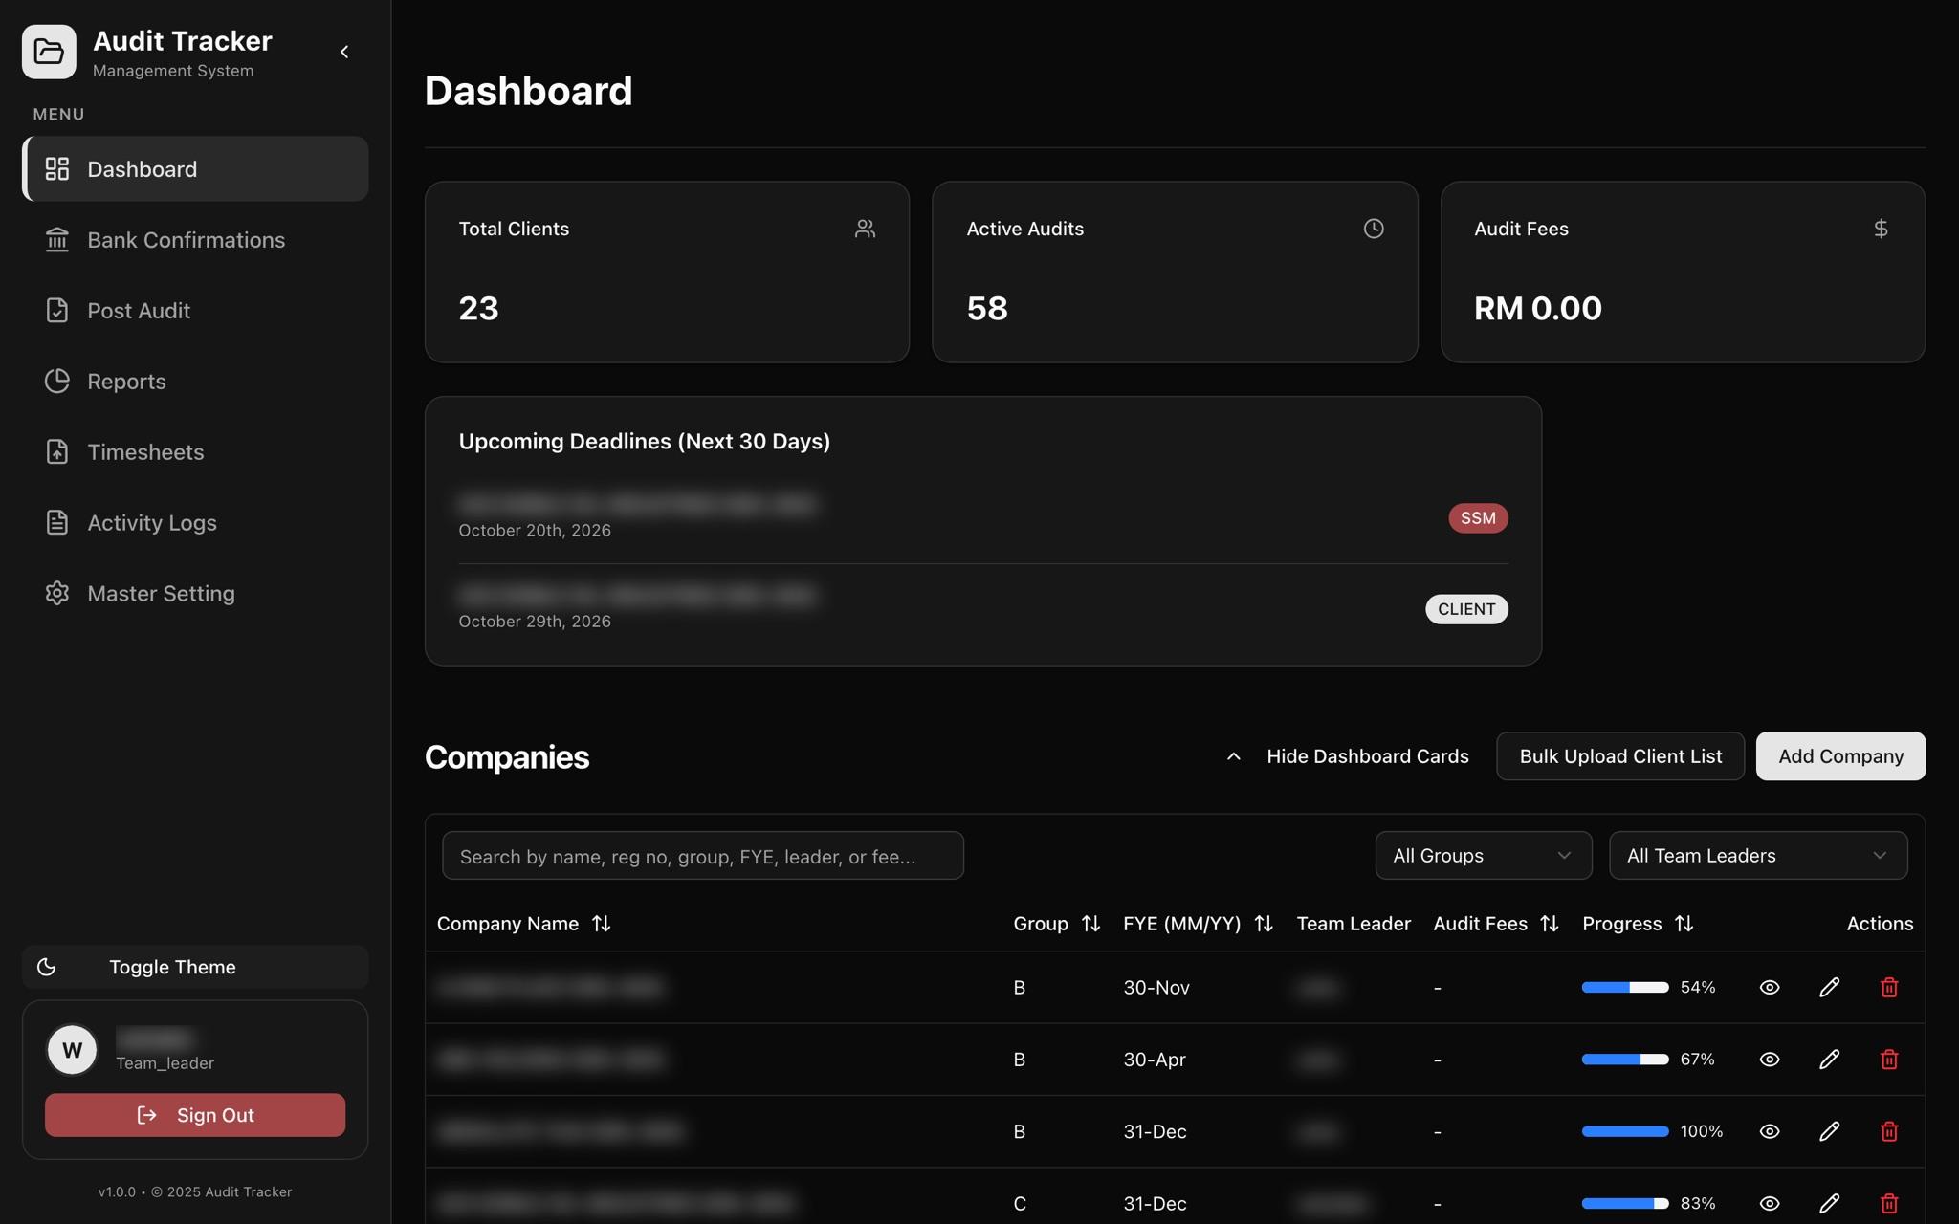Click the Reports pie chart icon
The height and width of the screenshot is (1224, 1959).
pyautogui.click(x=57, y=381)
